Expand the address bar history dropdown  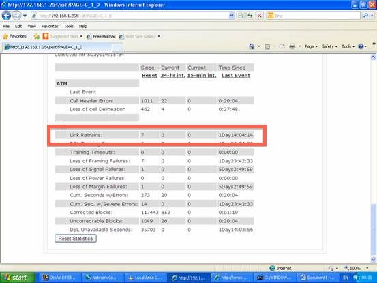[x=232, y=16]
